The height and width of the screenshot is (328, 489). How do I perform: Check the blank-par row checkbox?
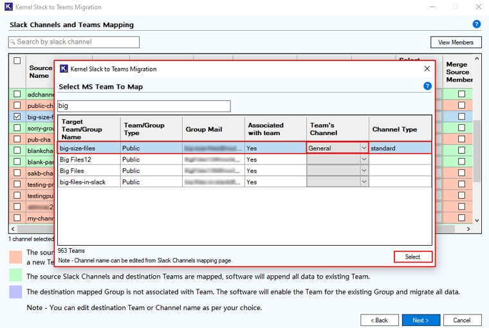[x=17, y=161]
